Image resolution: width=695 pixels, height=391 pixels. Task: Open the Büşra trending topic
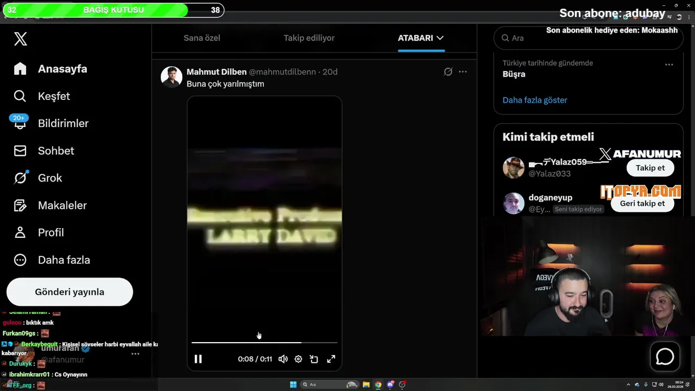click(x=514, y=74)
